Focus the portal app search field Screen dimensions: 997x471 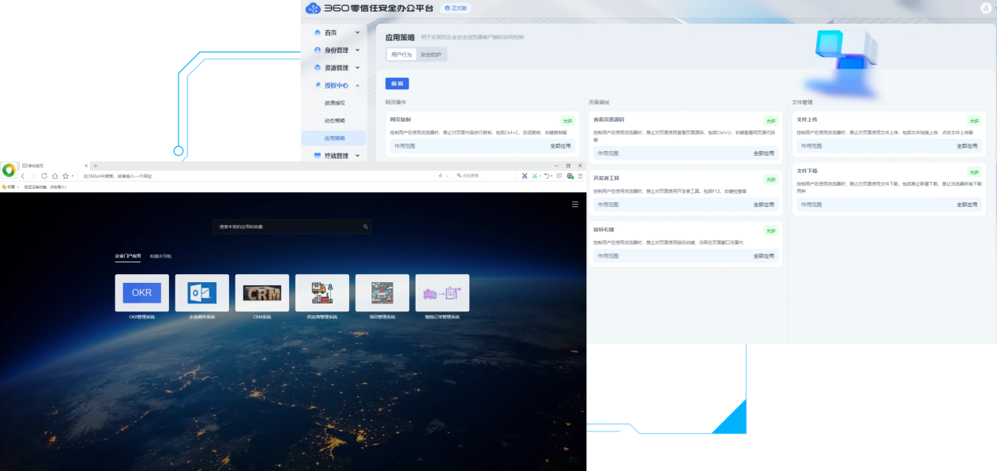292,227
